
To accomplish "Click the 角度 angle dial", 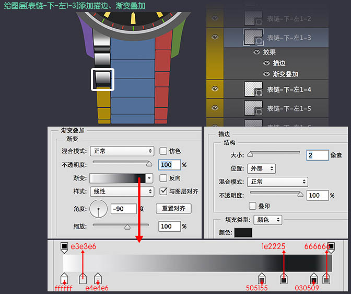I will [99, 209].
